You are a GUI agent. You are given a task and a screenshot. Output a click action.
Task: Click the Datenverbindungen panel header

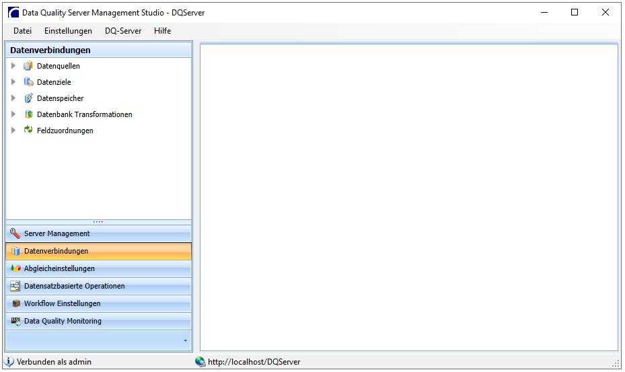[x=98, y=50]
